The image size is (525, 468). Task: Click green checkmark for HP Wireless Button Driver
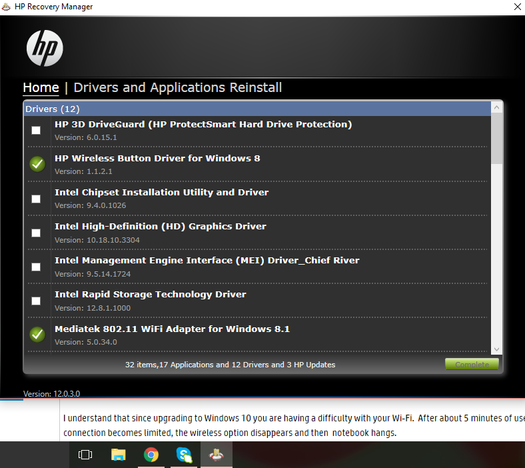pyautogui.click(x=37, y=164)
